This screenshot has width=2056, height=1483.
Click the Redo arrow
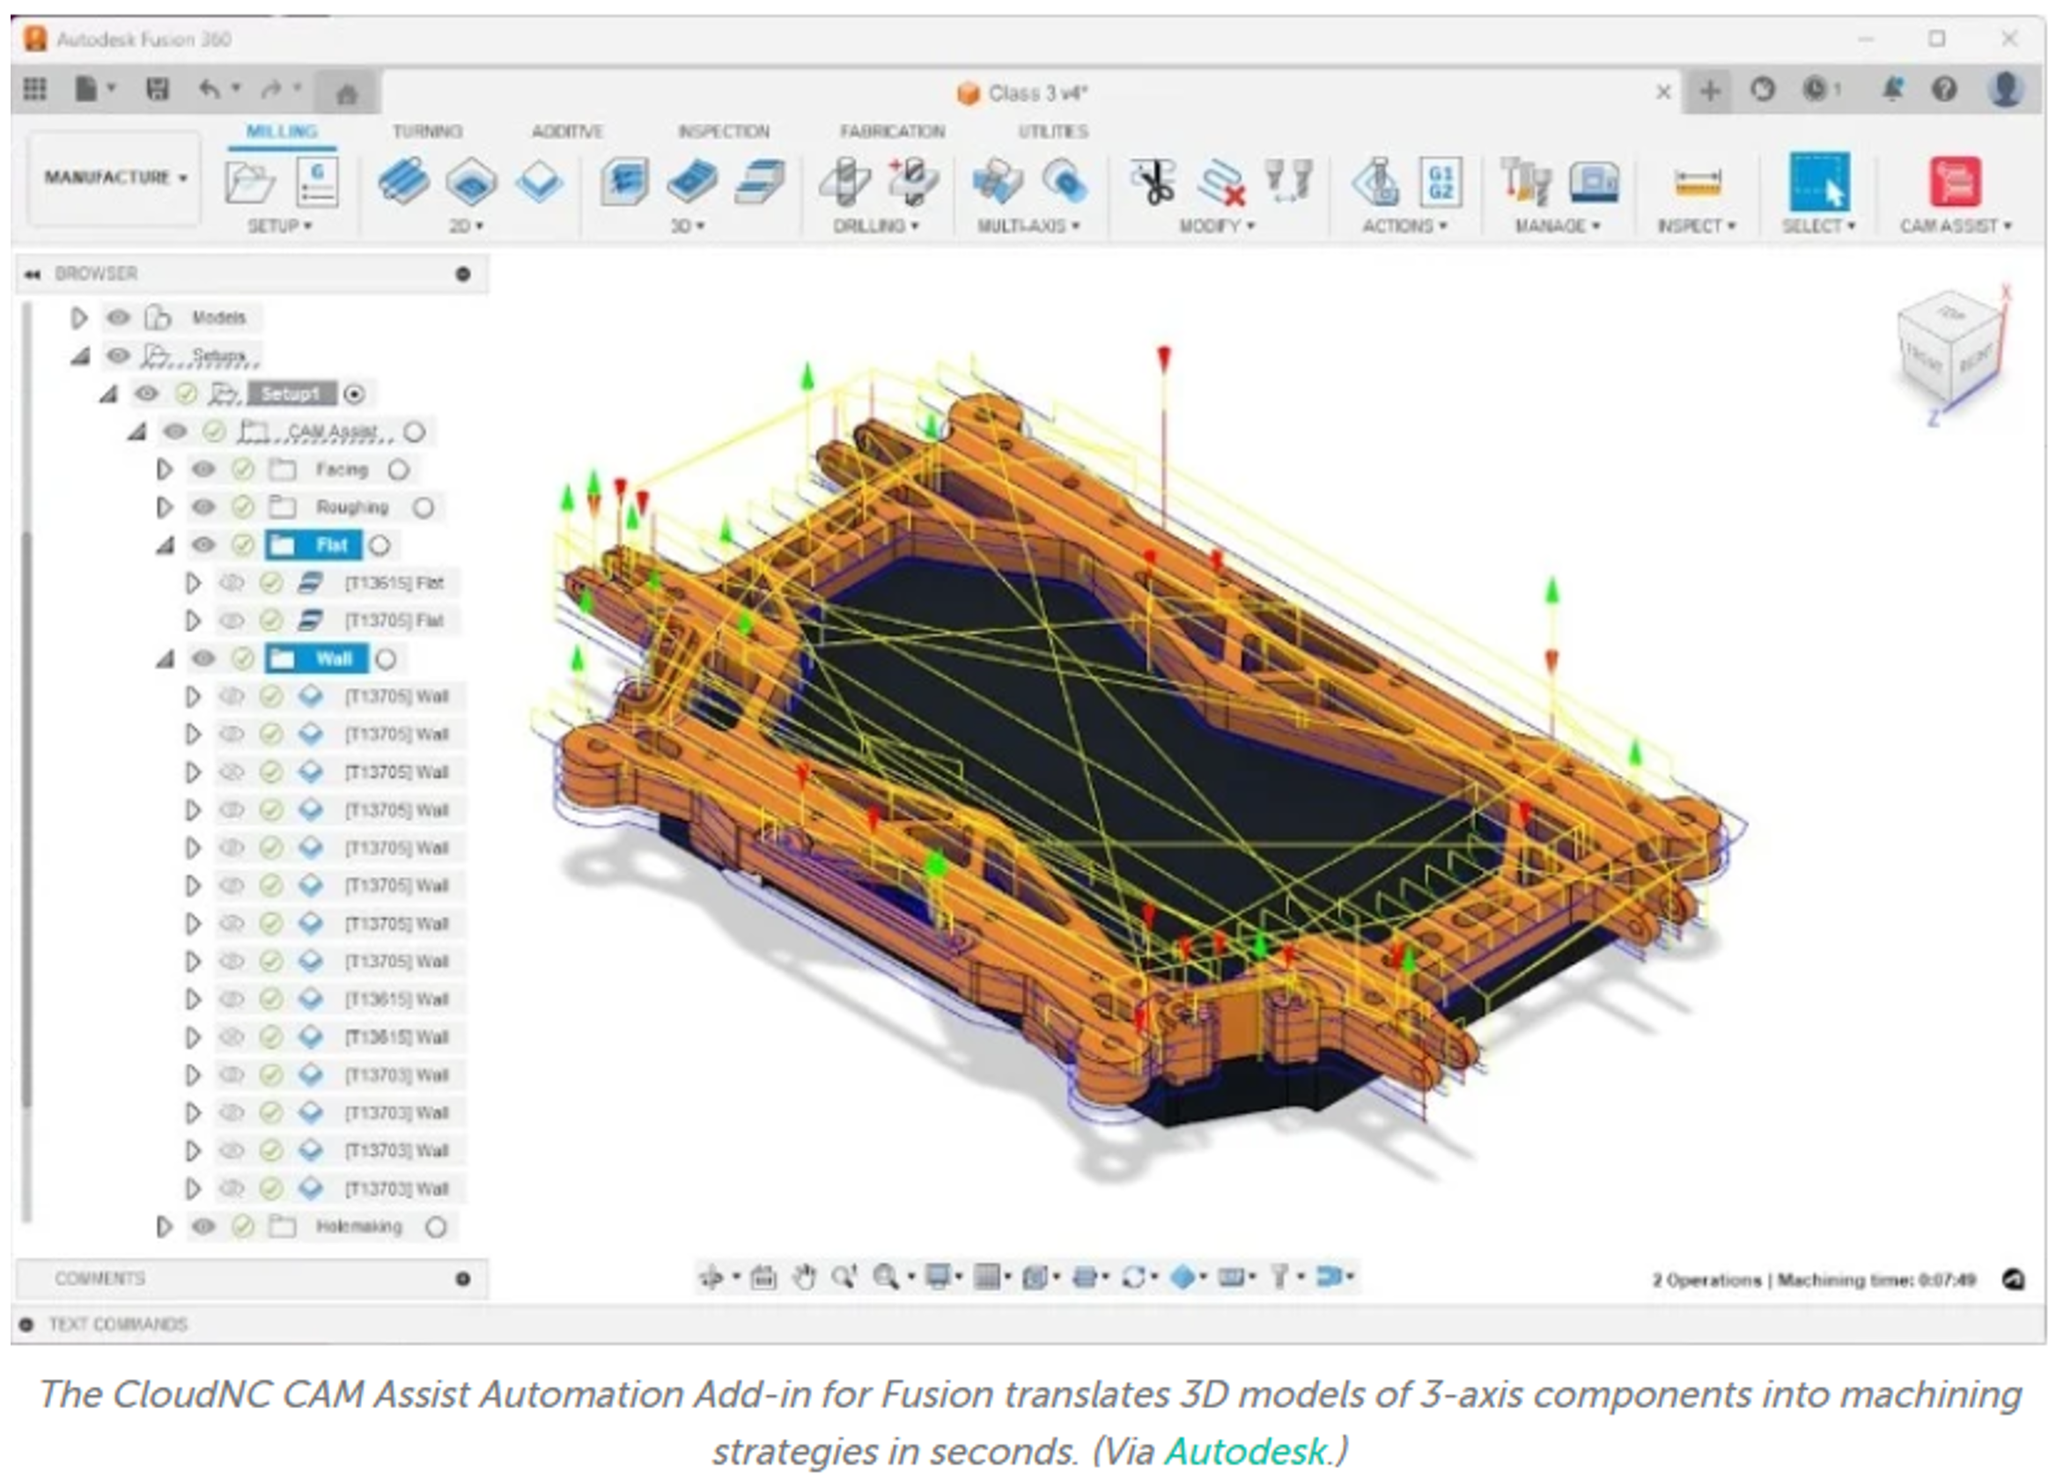point(271,89)
